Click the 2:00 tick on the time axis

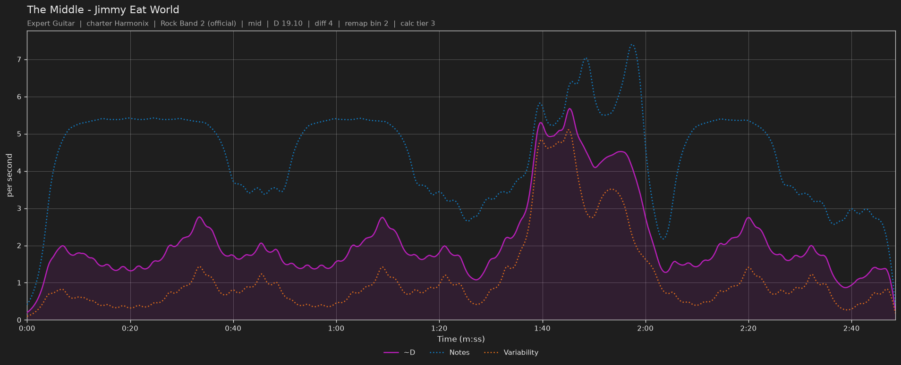click(x=646, y=328)
